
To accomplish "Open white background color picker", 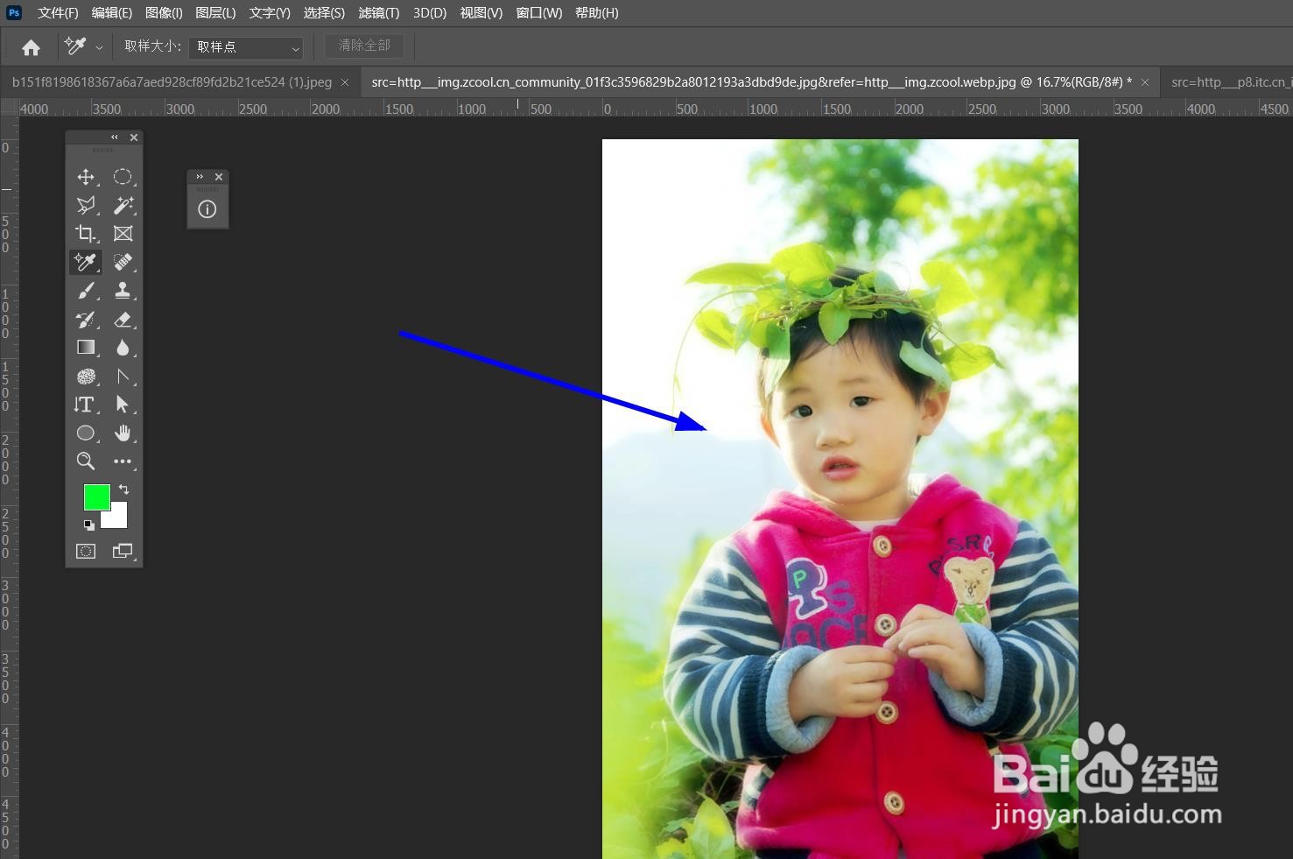I will [119, 518].
